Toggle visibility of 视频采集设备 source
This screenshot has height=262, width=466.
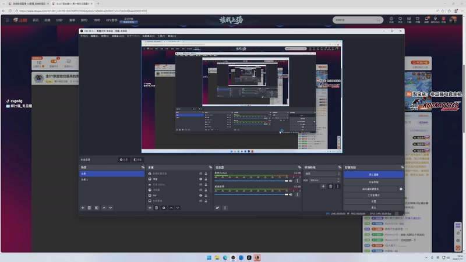click(200, 174)
